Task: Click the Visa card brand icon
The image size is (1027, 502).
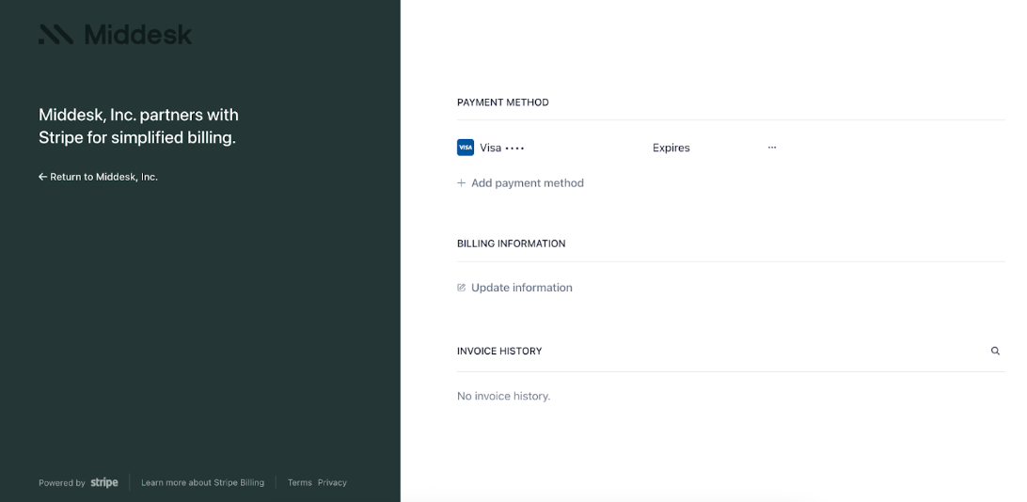Action: pos(465,148)
